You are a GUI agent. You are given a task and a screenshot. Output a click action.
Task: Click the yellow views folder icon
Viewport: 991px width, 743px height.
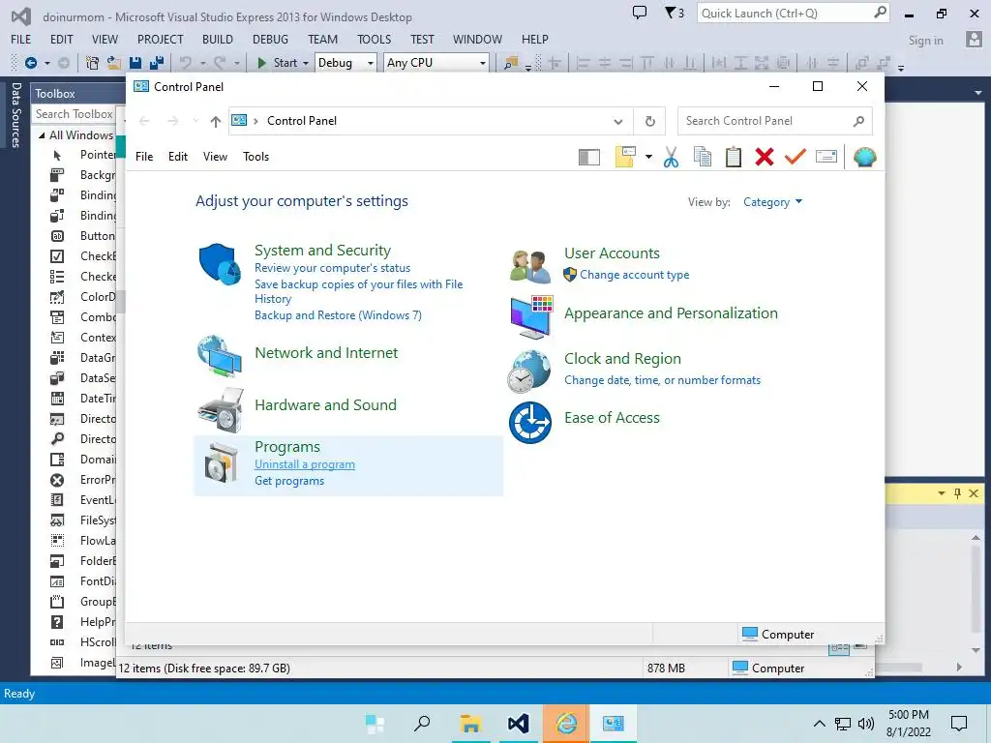point(625,157)
